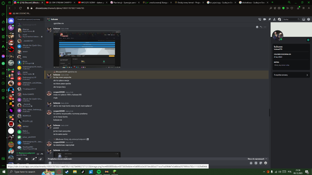Screen dimensions: 312x175
Task: Open DM with NOMYCIX
Action: coord(30,116)
